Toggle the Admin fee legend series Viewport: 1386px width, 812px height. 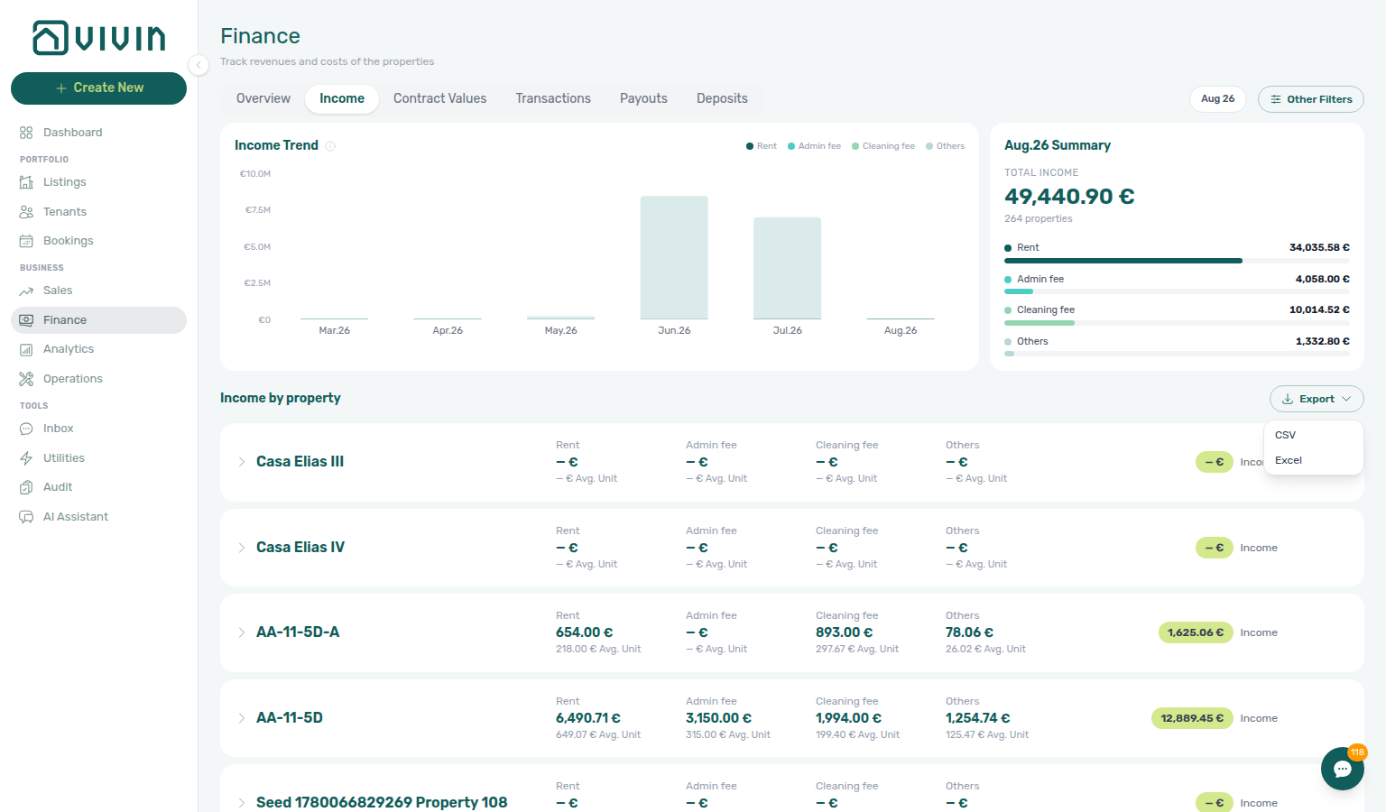814,146
